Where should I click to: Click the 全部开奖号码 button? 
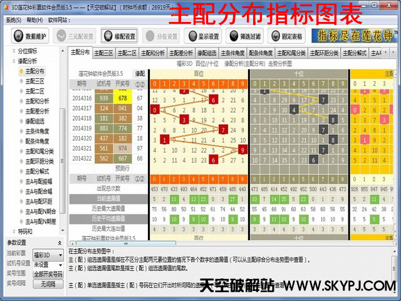click(x=48, y=274)
